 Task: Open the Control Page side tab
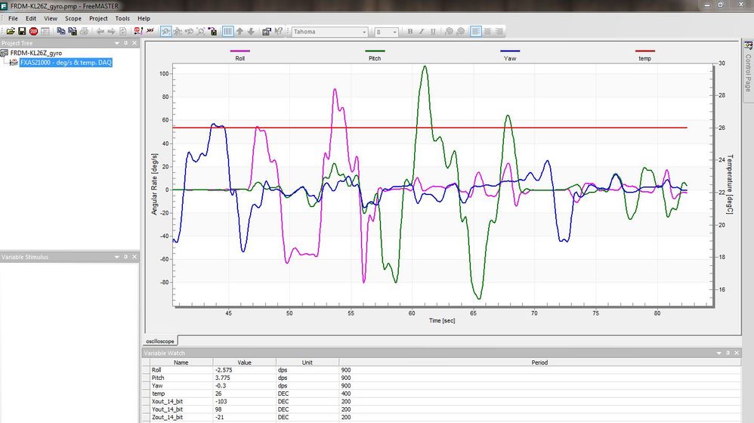[x=748, y=69]
